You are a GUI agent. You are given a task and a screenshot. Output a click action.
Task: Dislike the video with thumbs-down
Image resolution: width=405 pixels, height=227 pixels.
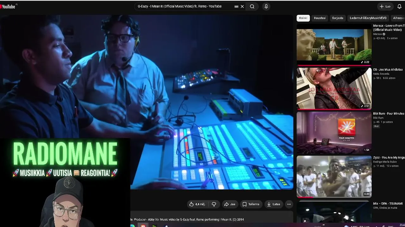pyautogui.click(x=214, y=204)
